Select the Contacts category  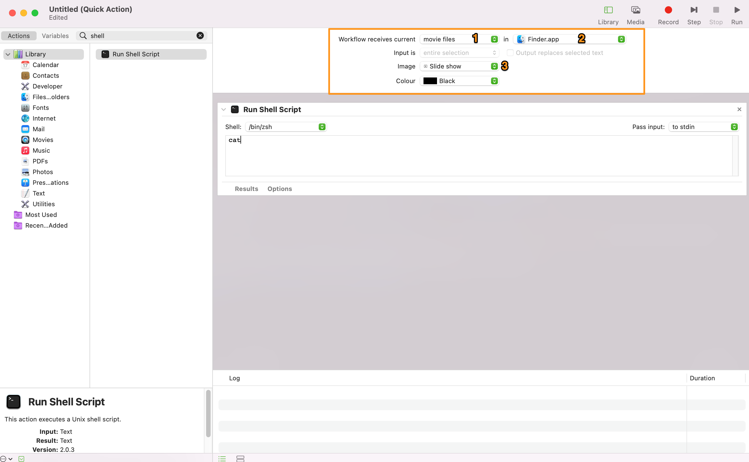(x=46, y=75)
